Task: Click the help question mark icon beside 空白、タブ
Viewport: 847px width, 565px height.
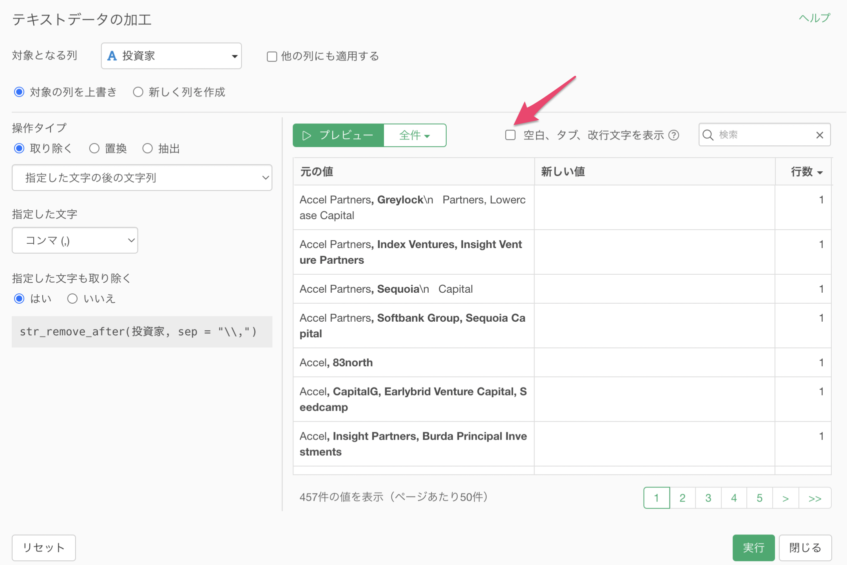Action: coord(673,135)
